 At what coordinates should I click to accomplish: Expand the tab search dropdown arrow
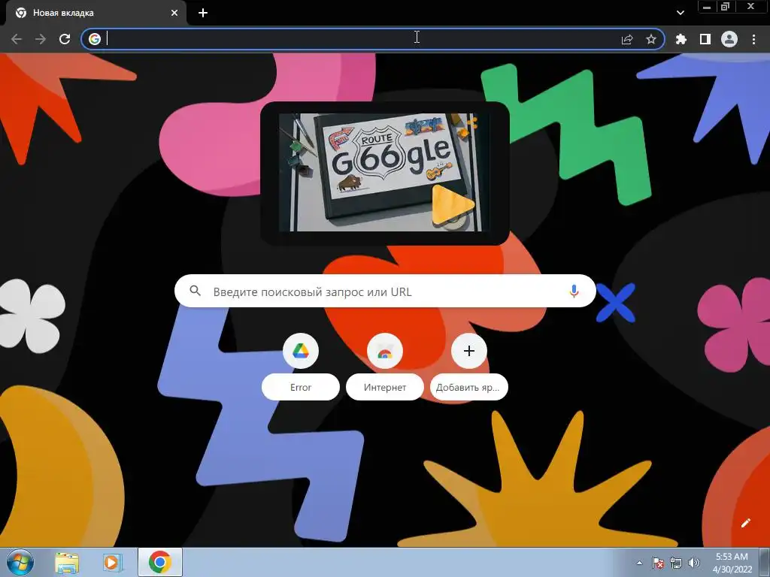[680, 13]
